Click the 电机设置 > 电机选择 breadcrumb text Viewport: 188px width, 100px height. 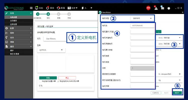point(45,26)
